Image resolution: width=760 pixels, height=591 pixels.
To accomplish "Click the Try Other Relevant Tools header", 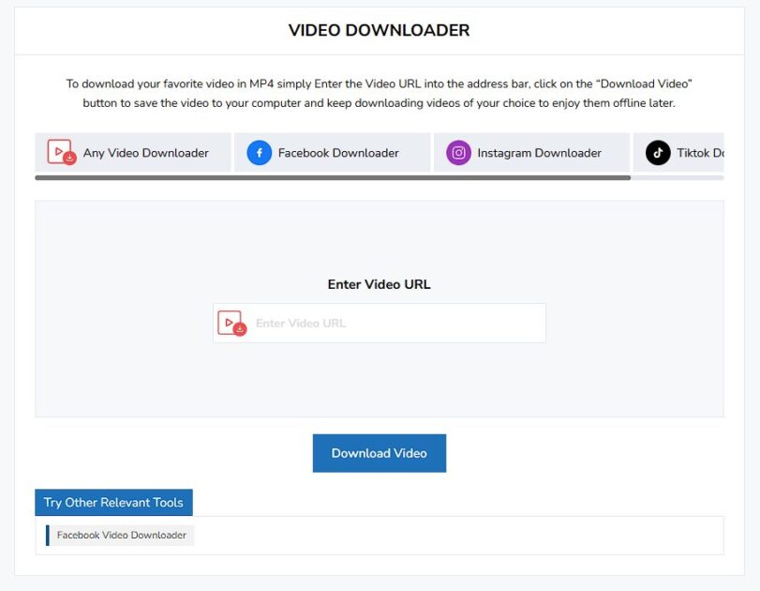I will tap(113, 502).
